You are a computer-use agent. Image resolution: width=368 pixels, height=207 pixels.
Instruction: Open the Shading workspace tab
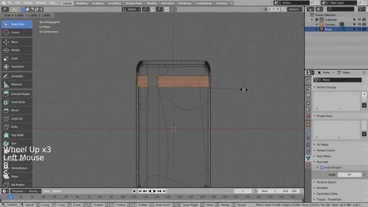pyautogui.click(x=151, y=3)
